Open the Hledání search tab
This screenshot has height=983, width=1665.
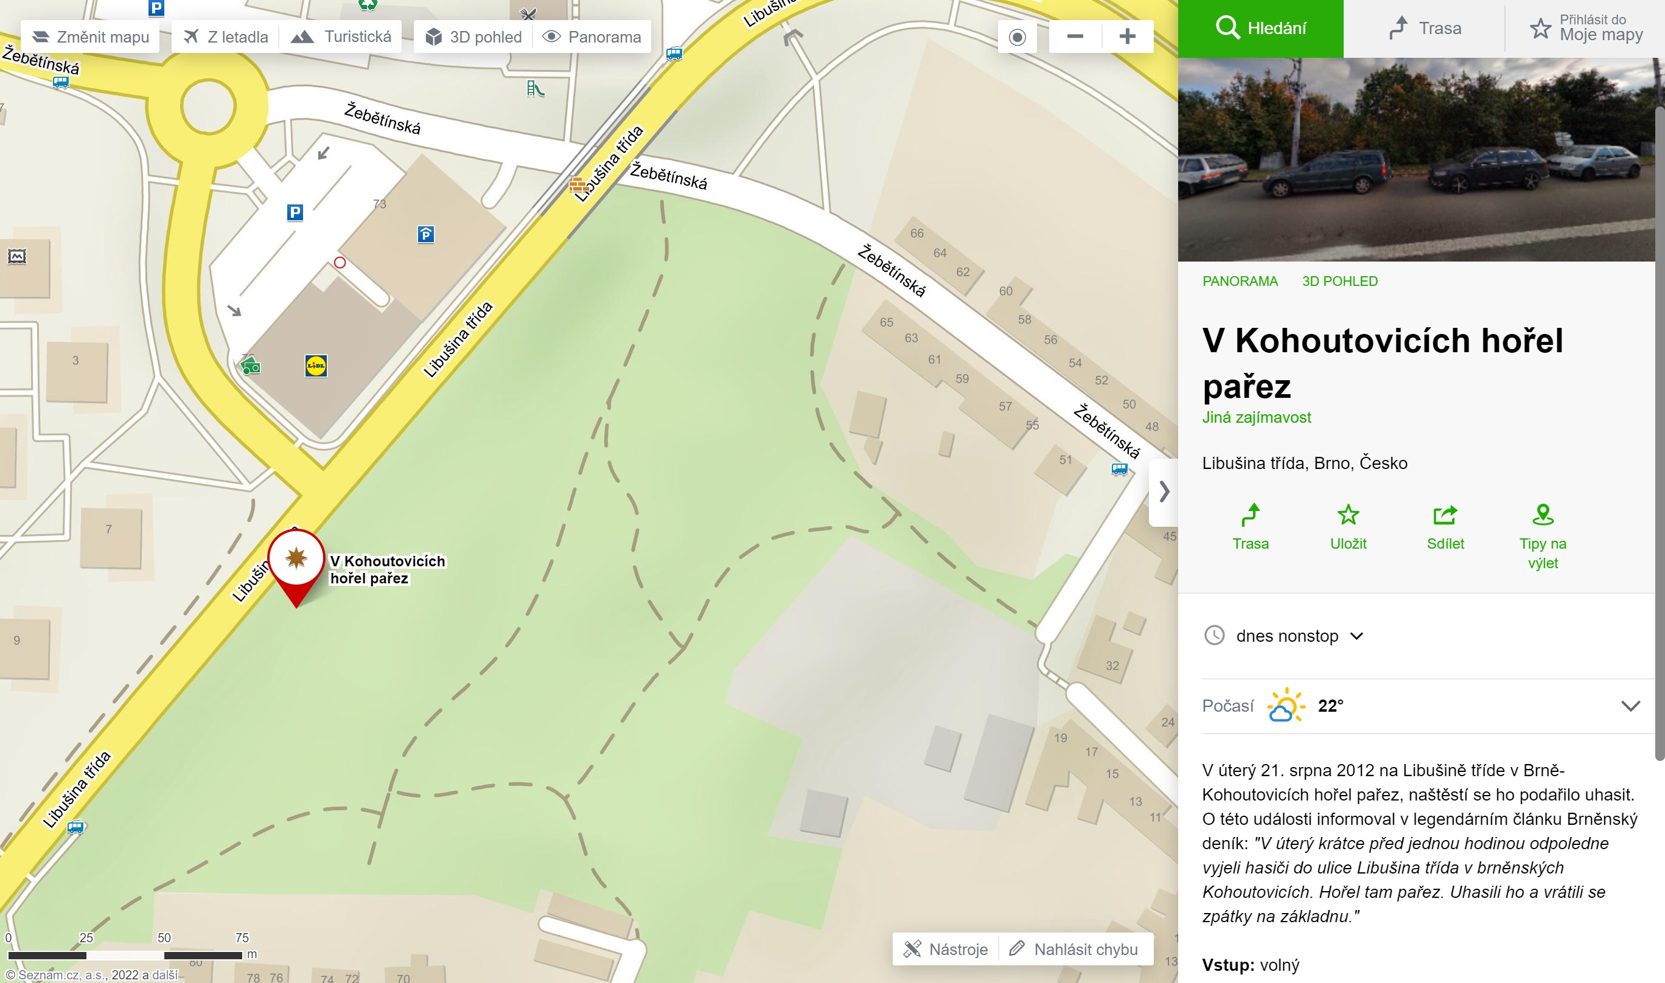pos(1261,29)
